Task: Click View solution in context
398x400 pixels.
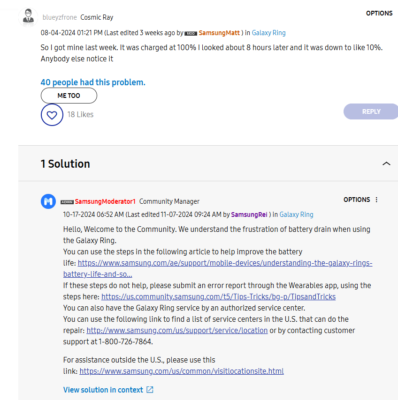Action: click(x=103, y=390)
